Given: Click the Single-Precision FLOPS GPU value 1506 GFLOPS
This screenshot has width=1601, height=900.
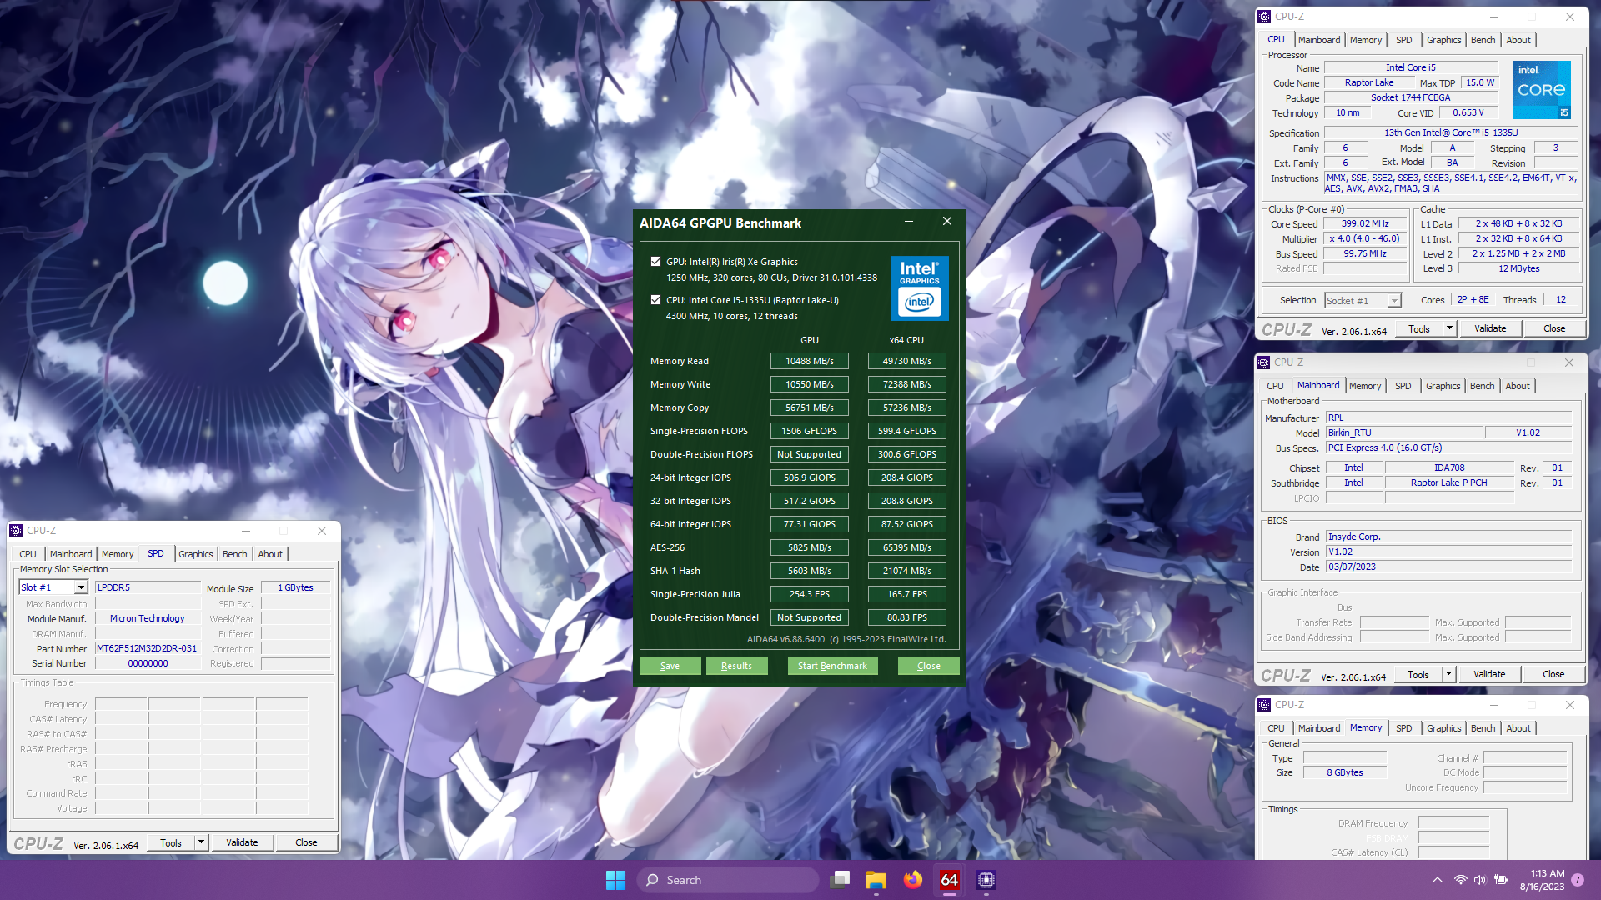Looking at the screenshot, I should coord(809,431).
